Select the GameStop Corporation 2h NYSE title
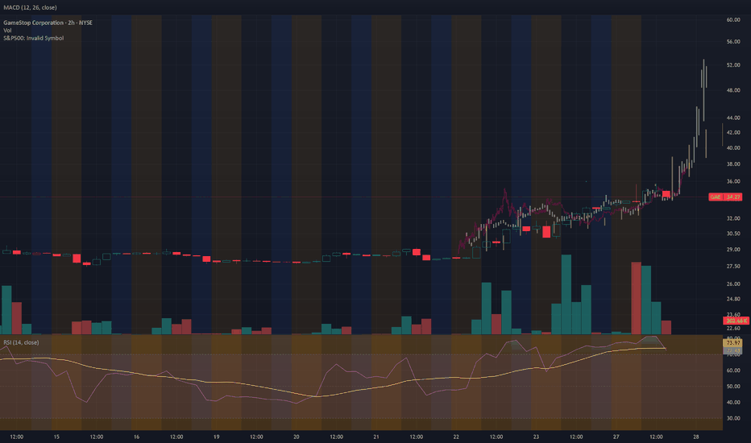Screen dimensions: 751x443 [x=48, y=23]
